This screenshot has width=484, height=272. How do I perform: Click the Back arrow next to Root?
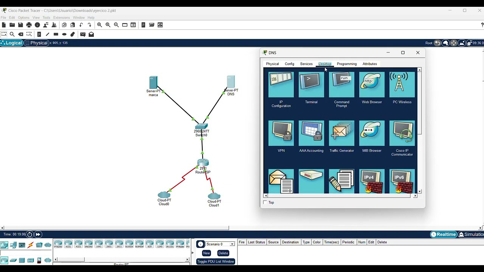(437, 43)
